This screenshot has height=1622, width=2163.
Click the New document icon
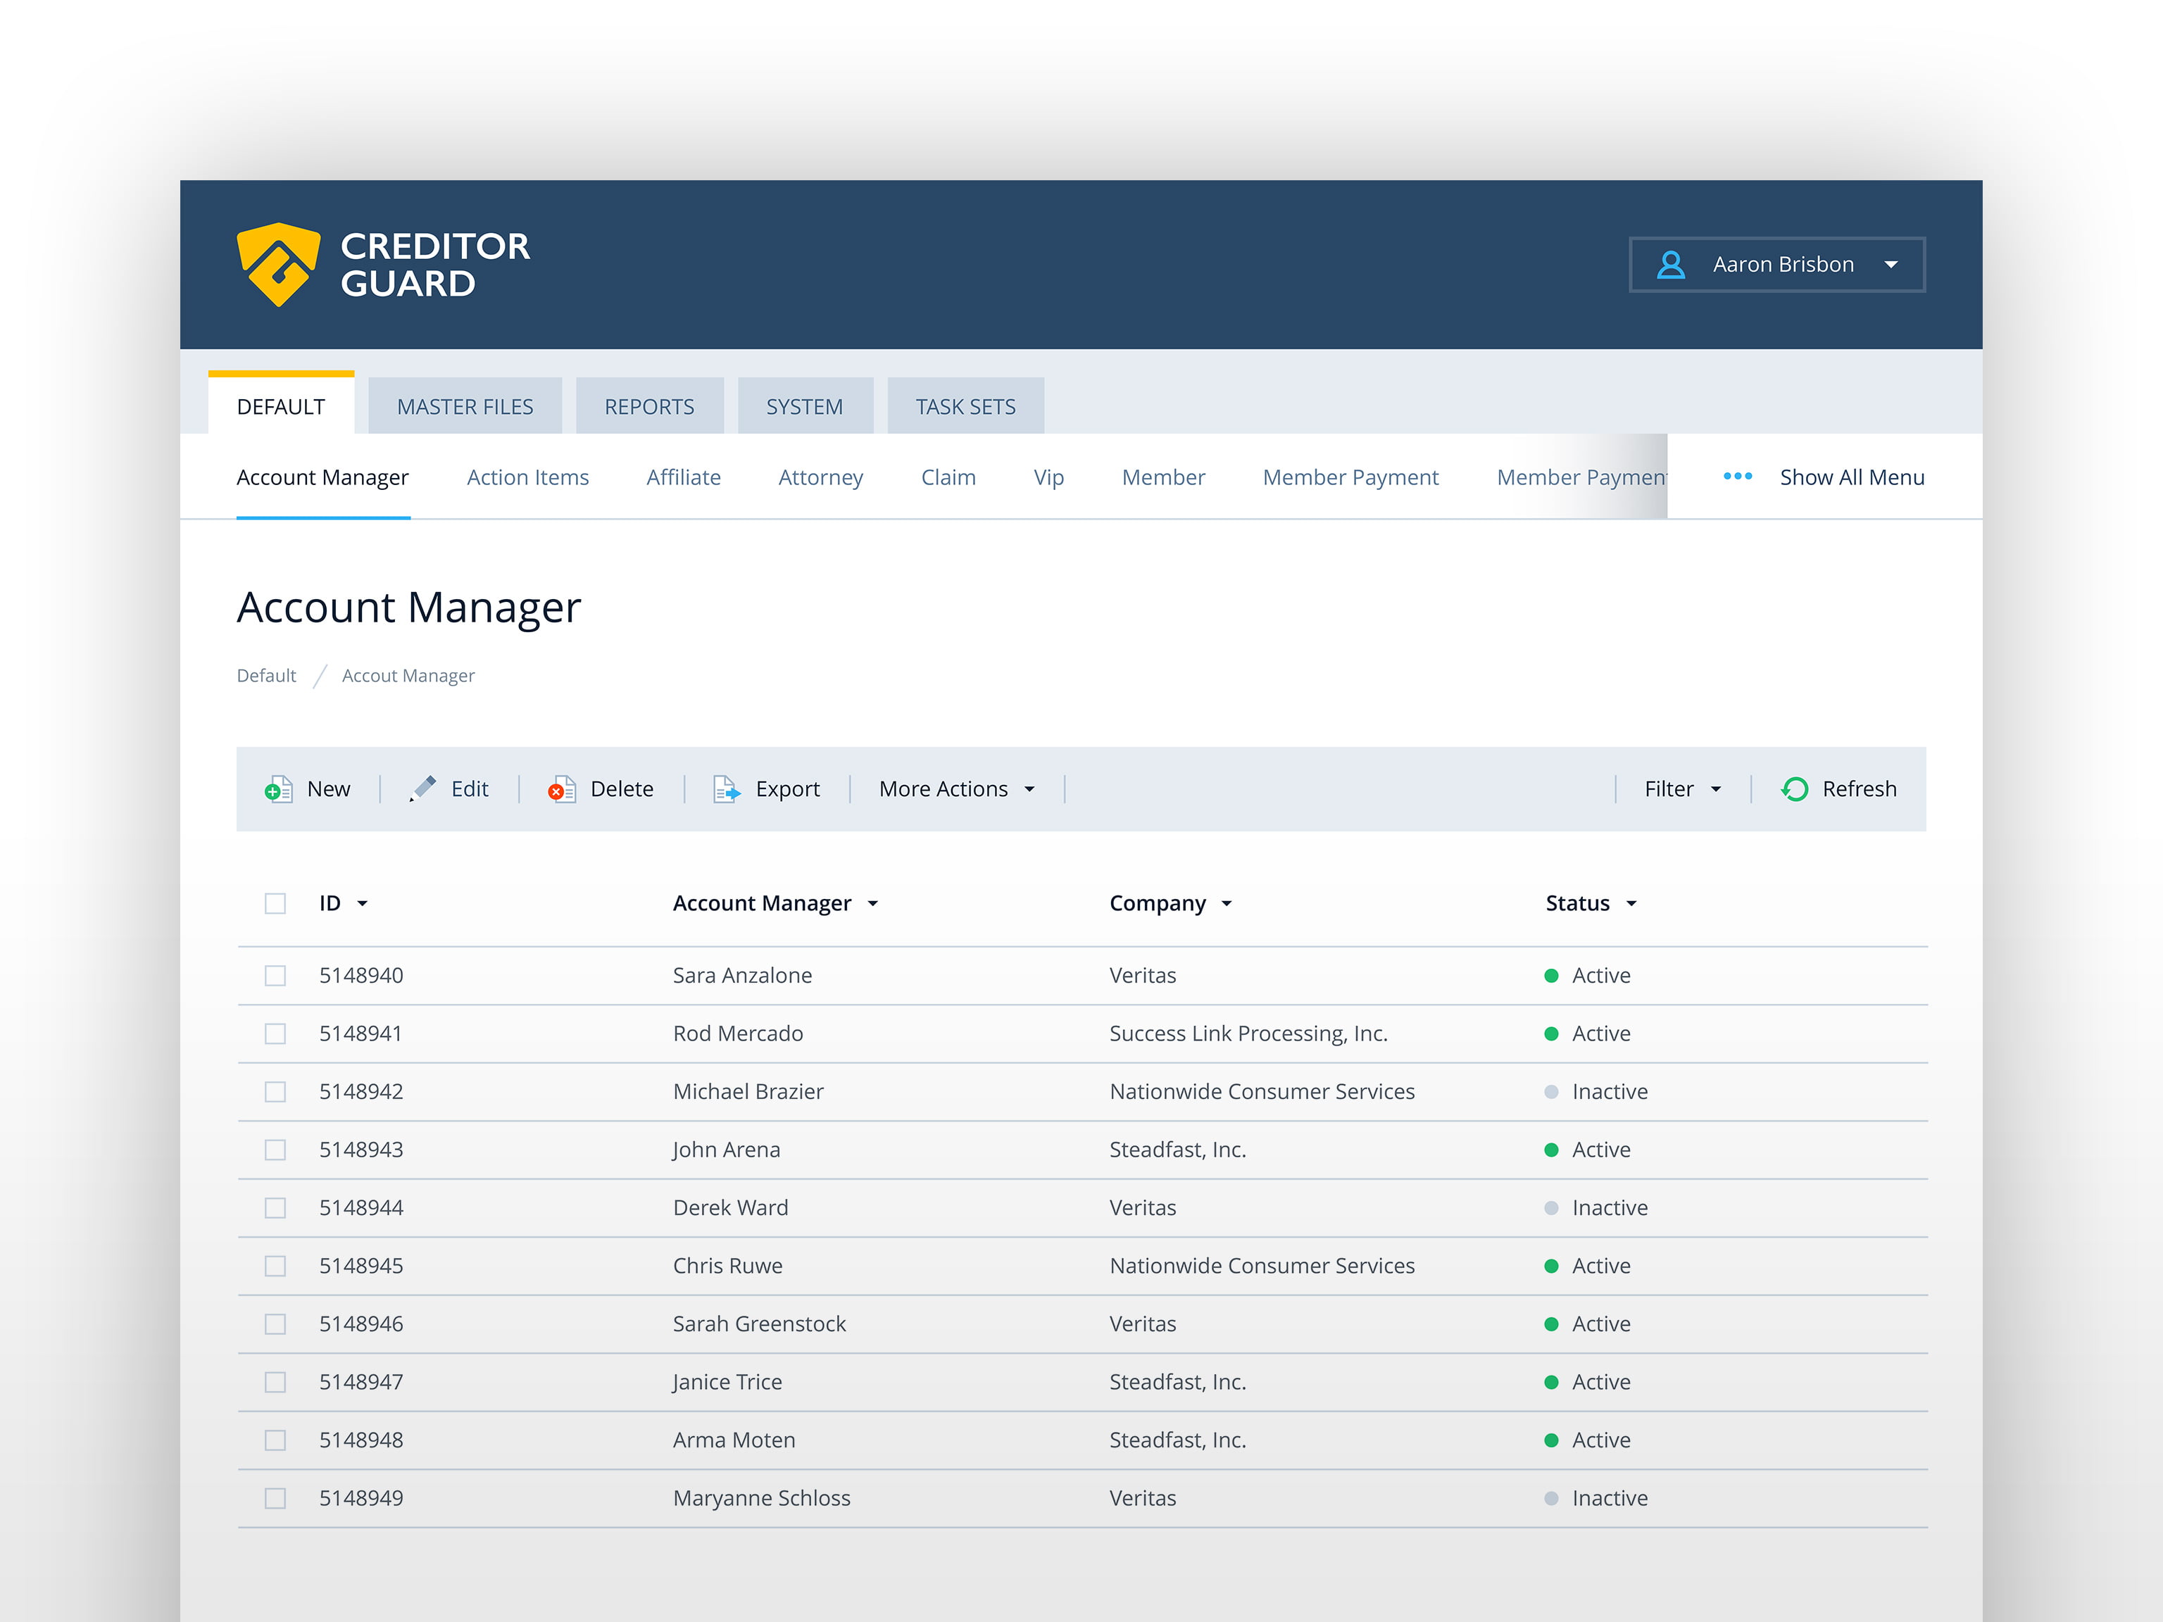[x=279, y=789]
